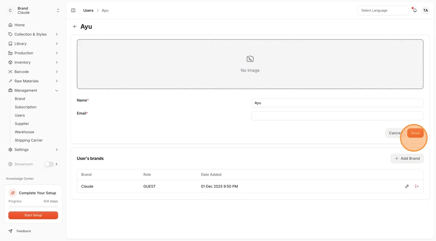
Task: Click the GUEST role cell
Action: 149,186
